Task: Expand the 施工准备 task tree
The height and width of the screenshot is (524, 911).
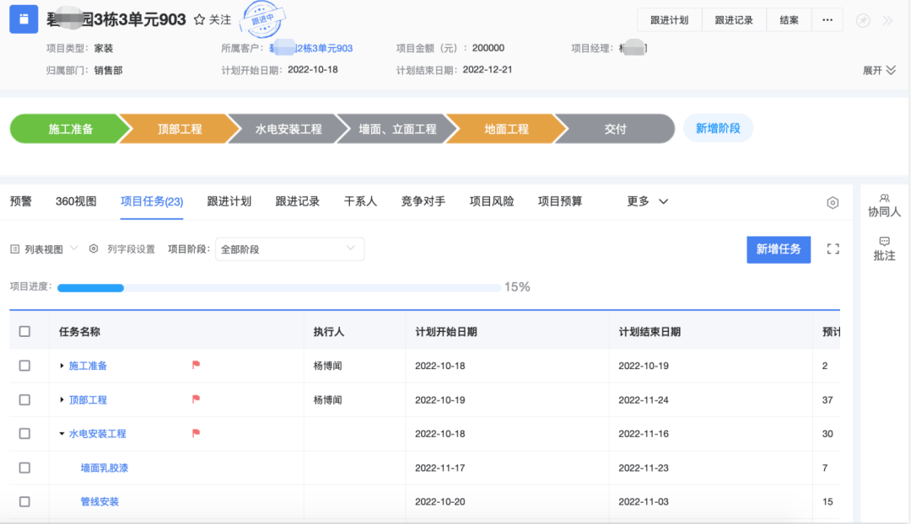Action: tap(62, 366)
